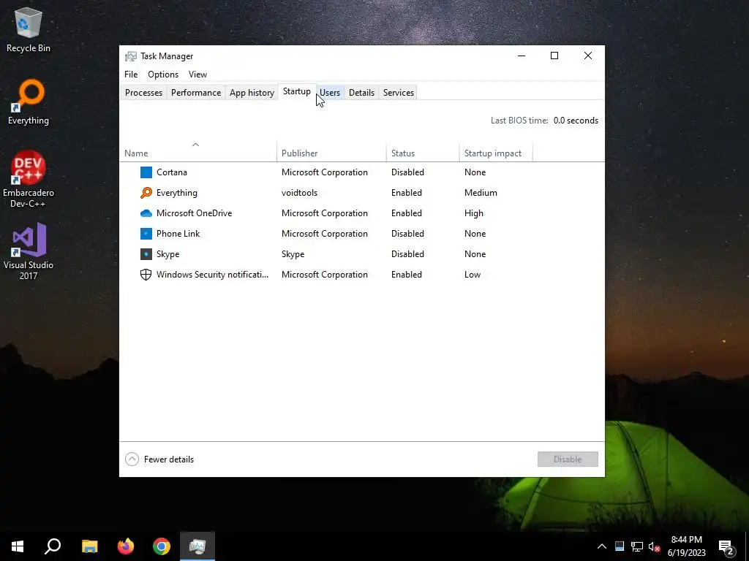Switch to the Users tab

(330, 93)
